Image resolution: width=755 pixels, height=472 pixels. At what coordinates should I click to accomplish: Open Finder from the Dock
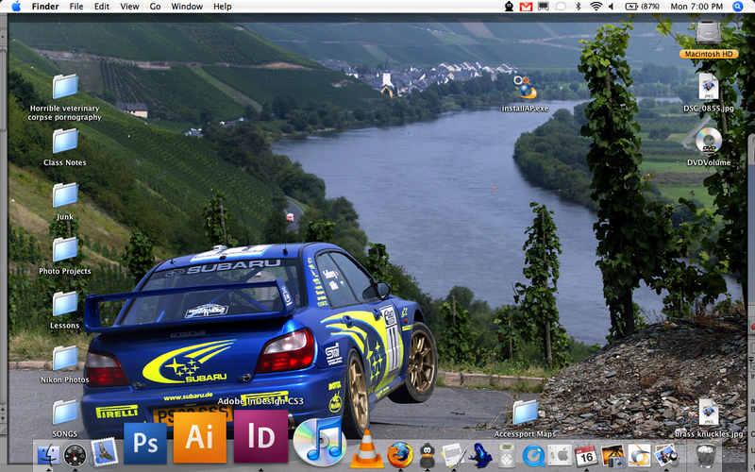48,455
